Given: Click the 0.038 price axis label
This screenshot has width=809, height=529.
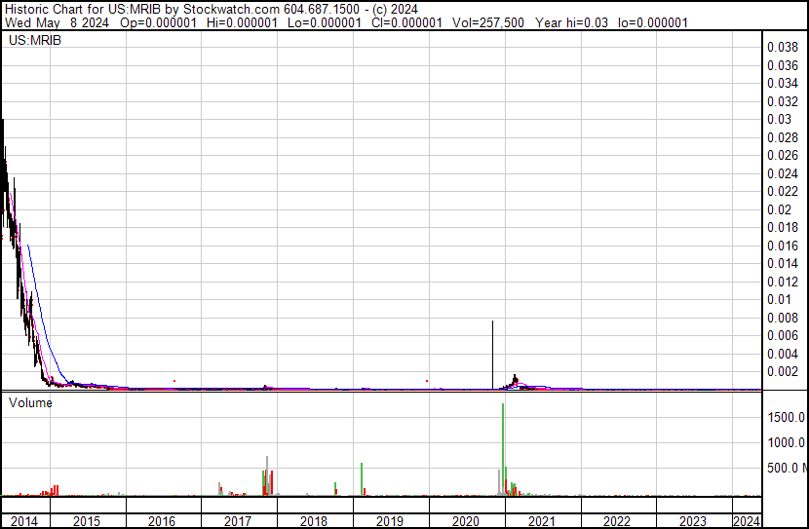Looking at the screenshot, I should click(782, 47).
